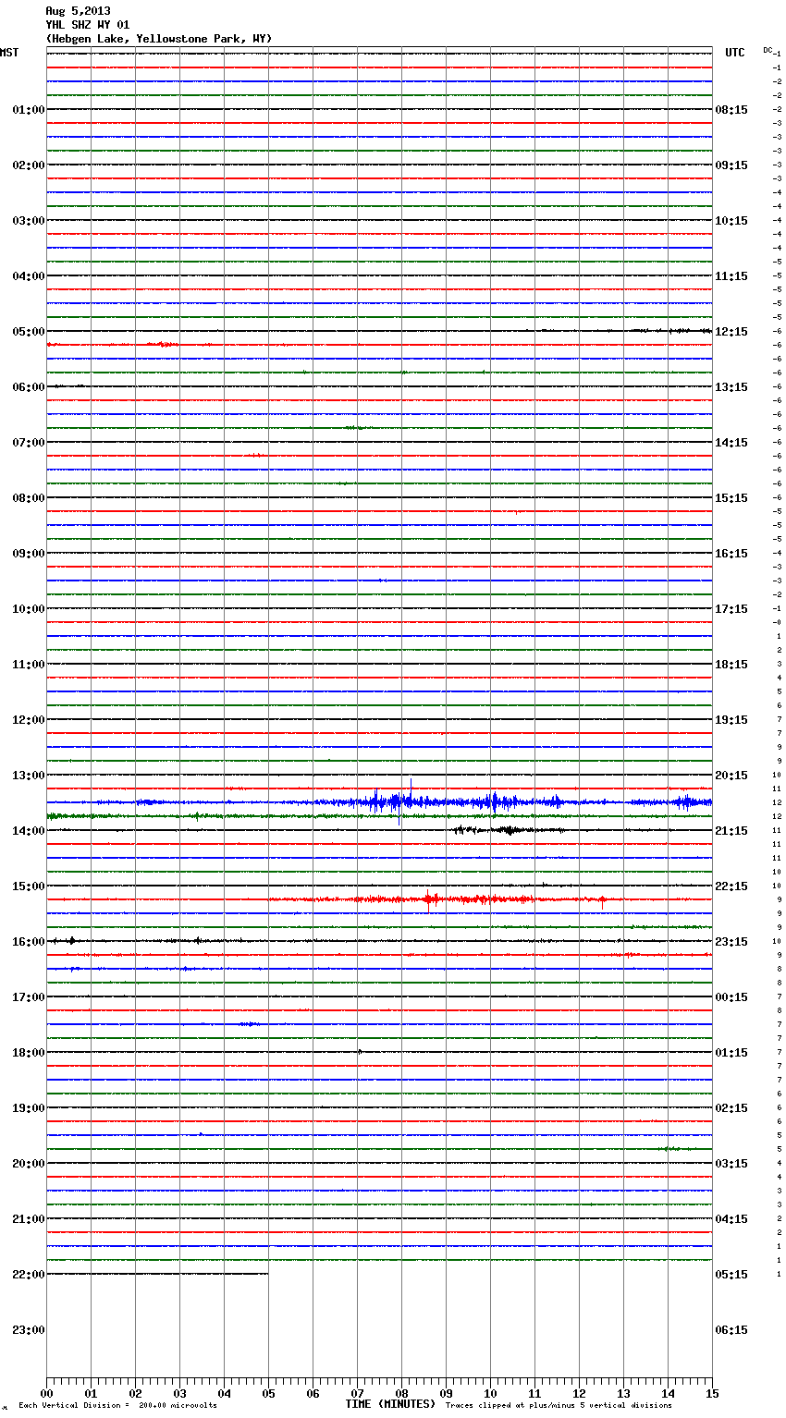The image size is (786, 1418).
Task: Select the 02:00 MST time label
Action: 29,165
